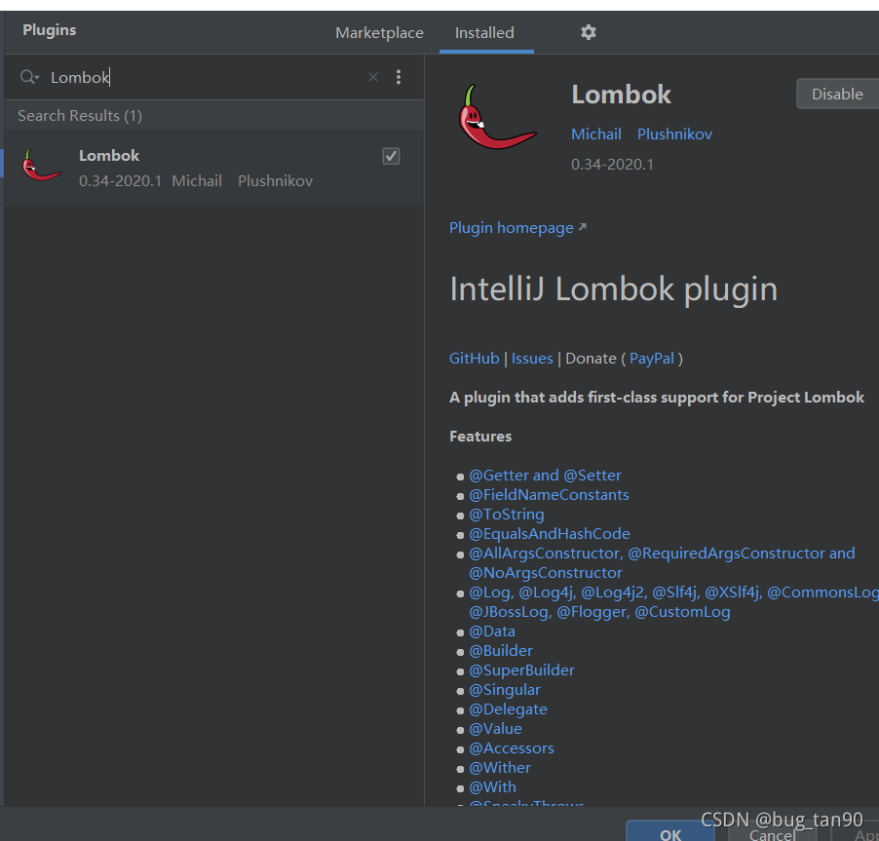Open the @AllArgsConstructor constructors link
Image resolution: width=879 pixels, height=841 pixels.
click(662, 563)
